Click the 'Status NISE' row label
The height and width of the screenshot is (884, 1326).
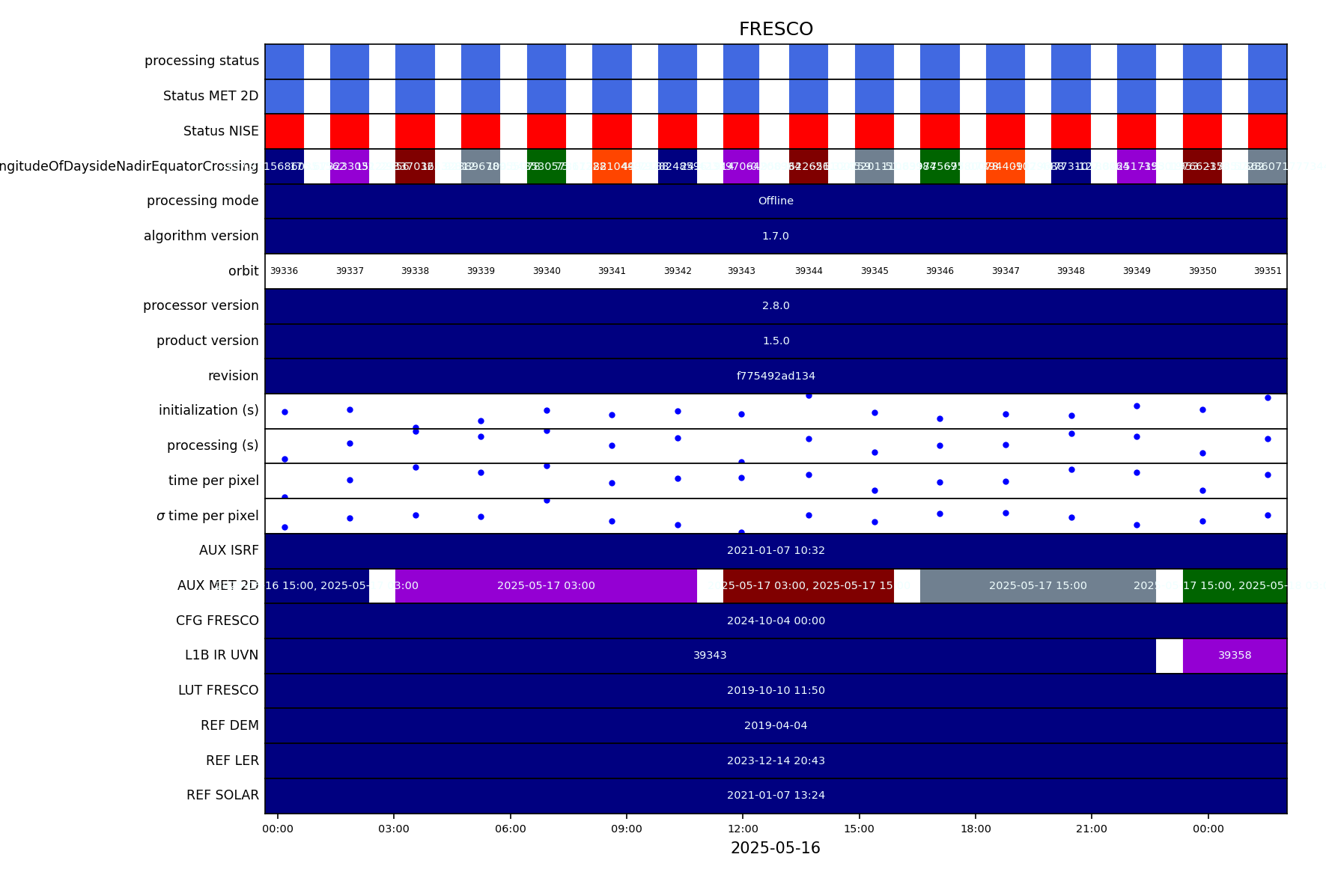[221, 131]
